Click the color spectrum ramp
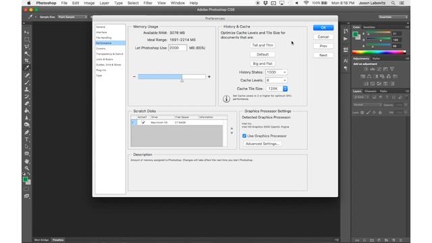Screen dimensions: 432x243 [379, 53]
